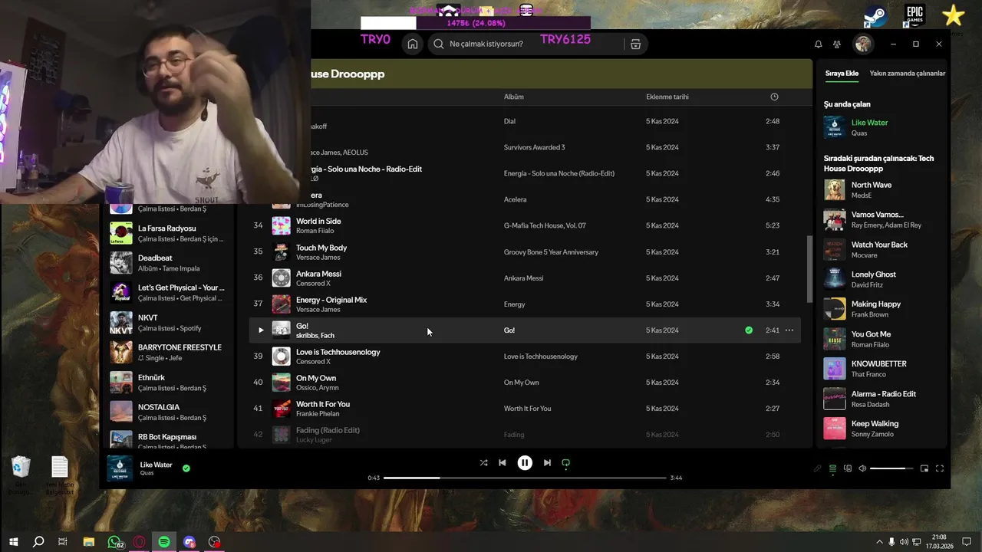982x552 pixels.
Task: Select On My Own track row
Action: click(526, 383)
